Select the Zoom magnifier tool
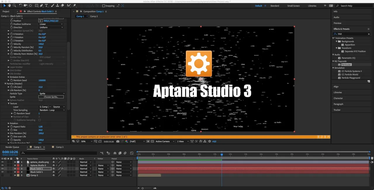 (x=15, y=6)
